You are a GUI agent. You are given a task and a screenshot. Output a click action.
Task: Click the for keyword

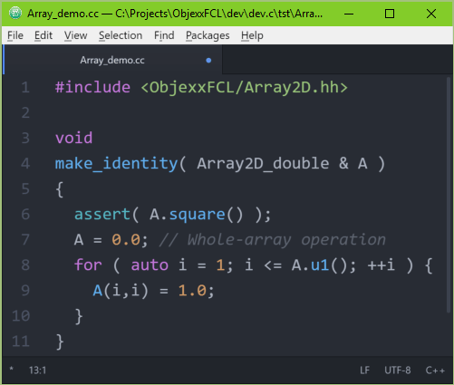click(x=88, y=265)
